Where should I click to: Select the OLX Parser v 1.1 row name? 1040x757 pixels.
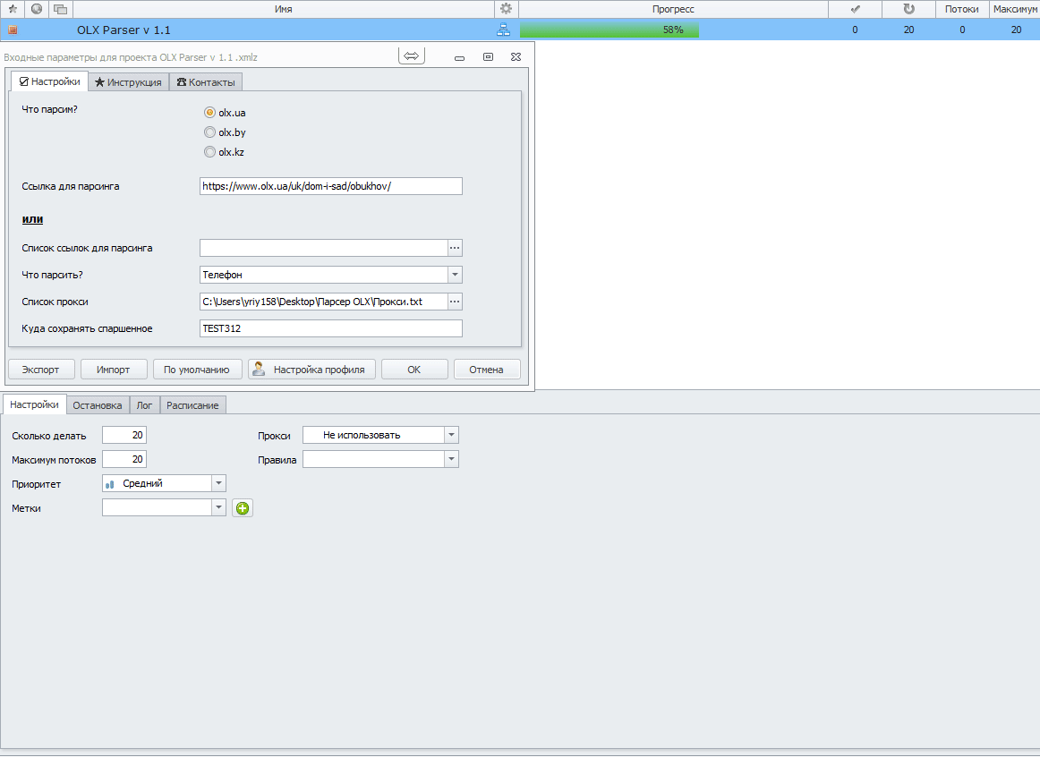pyautogui.click(x=124, y=30)
